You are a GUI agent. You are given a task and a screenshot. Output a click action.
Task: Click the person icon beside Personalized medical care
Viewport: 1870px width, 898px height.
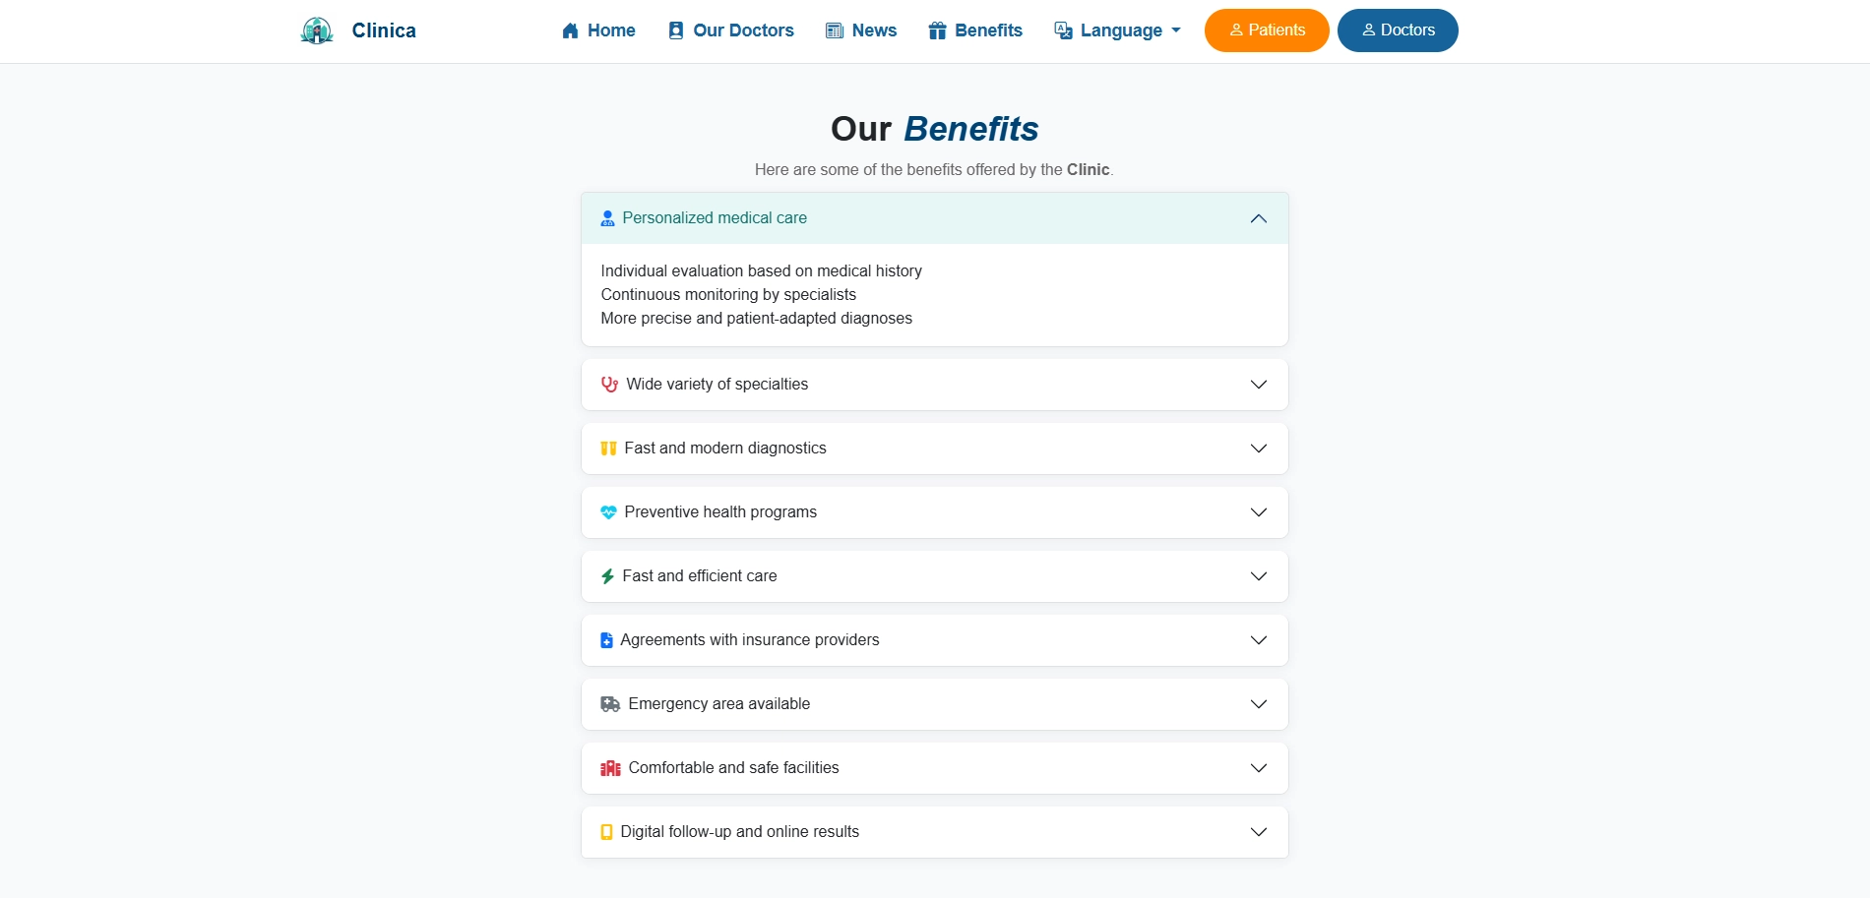coord(607,218)
